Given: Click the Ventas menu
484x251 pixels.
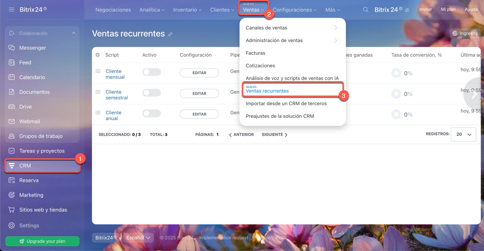Looking at the screenshot, I should (254, 10).
